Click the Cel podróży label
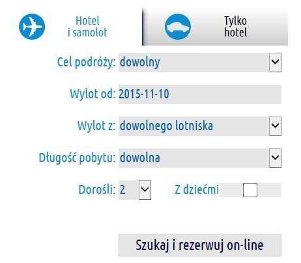The image size is (301, 263). tap(86, 62)
